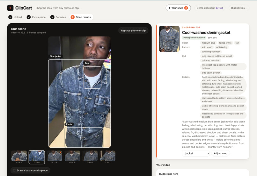The image size is (257, 176).
Task: Click the Adjust crop button
Action: point(220,153)
